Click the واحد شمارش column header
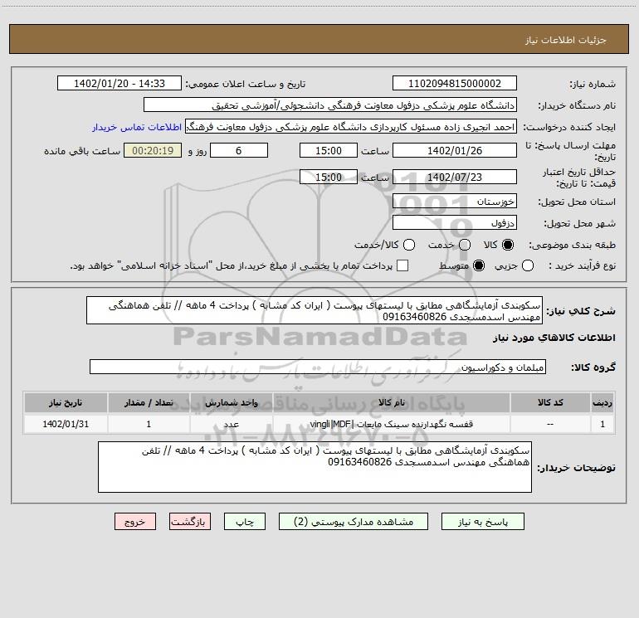The width and height of the screenshot is (639, 618). pos(231,402)
